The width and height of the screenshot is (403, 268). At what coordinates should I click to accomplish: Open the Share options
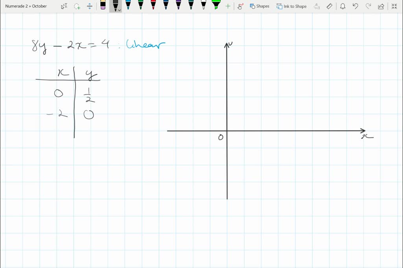click(x=380, y=6)
